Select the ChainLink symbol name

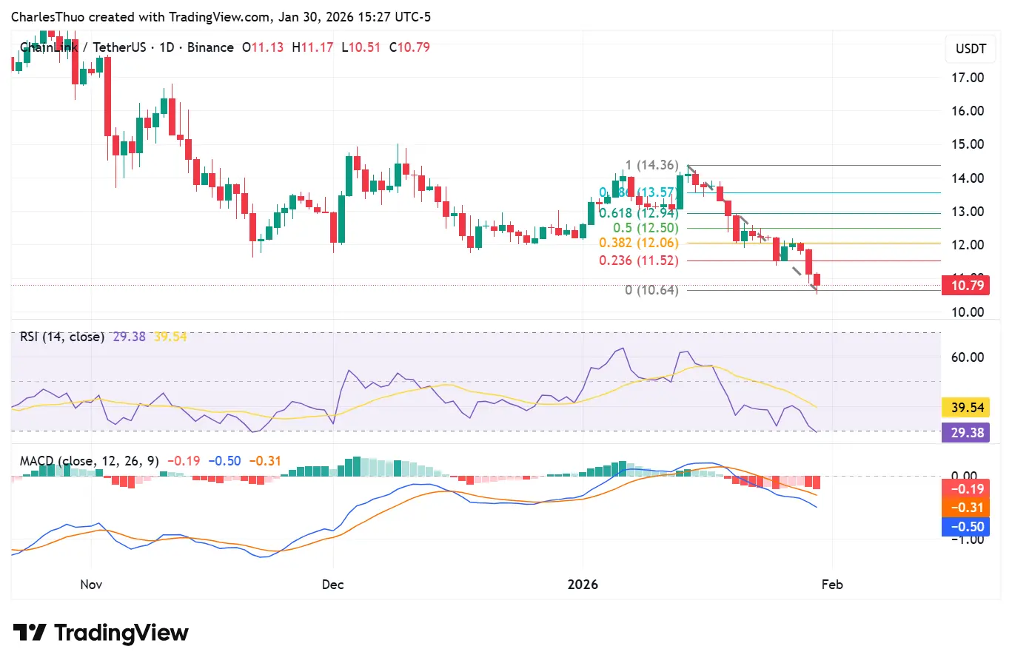click(x=48, y=47)
